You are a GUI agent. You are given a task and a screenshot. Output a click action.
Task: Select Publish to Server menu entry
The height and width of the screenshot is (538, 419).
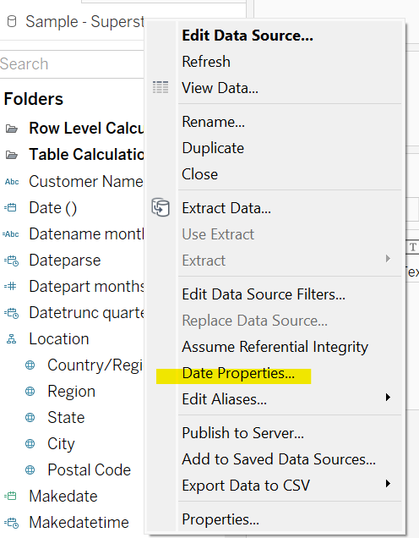[242, 433]
